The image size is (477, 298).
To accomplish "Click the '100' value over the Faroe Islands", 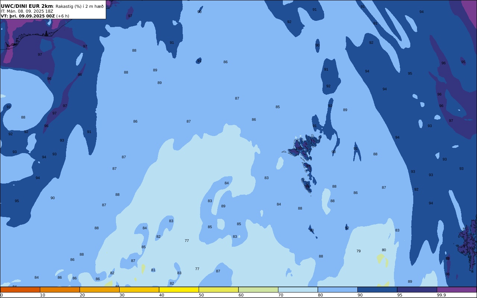I will 299,149.
